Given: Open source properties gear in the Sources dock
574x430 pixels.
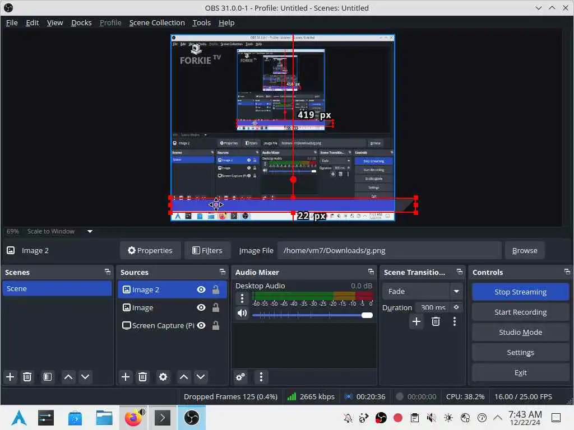Looking at the screenshot, I should coord(163,377).
